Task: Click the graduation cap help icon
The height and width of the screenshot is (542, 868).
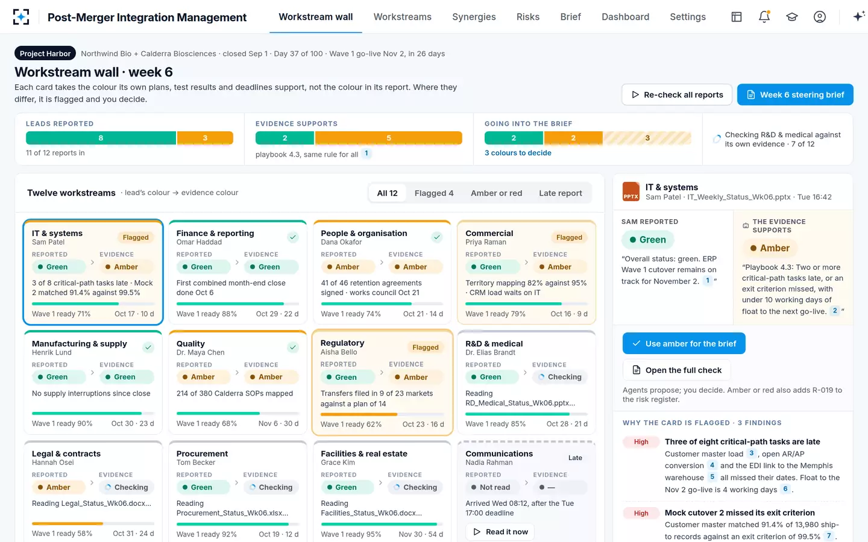Action: pyautogui.click(x=792, y=17)
